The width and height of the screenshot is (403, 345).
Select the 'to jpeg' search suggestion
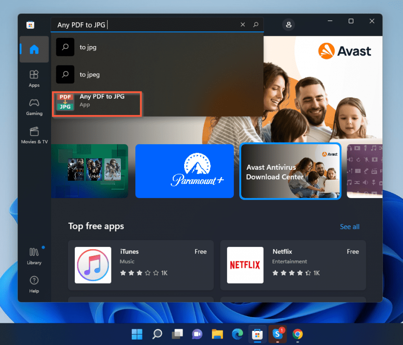(157, 74)
